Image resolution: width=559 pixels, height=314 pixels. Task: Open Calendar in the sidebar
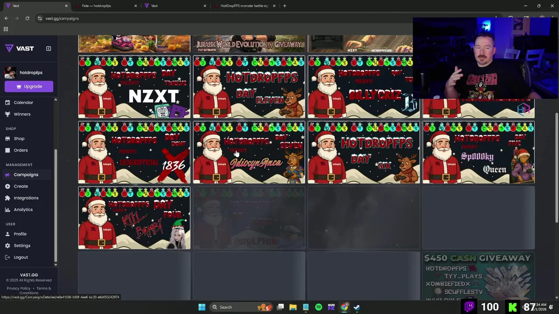click(24, 102)
